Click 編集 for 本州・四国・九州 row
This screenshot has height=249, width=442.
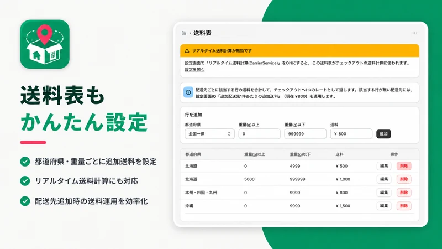coord(384,193)
